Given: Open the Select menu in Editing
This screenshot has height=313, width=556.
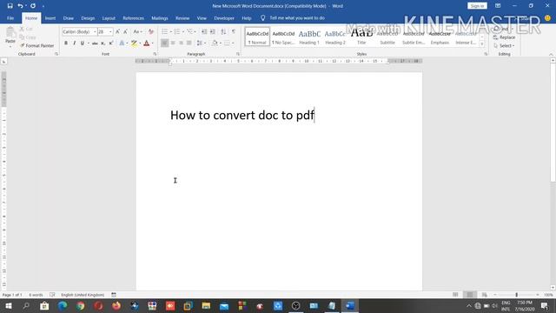Looking at the screenshot, I should click(504, 46).
